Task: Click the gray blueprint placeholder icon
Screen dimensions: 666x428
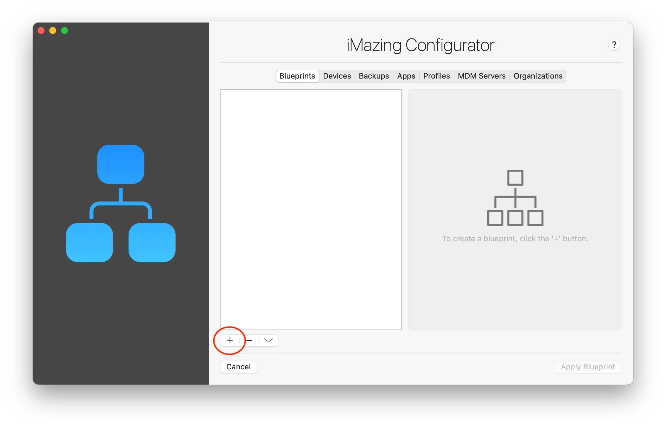Action: click(515, 198)
